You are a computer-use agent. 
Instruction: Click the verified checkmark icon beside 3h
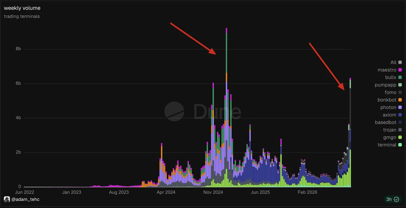coord(397,199)
